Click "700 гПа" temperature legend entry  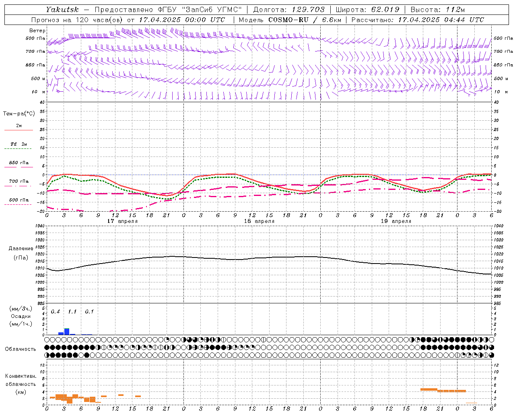(19, 181)
